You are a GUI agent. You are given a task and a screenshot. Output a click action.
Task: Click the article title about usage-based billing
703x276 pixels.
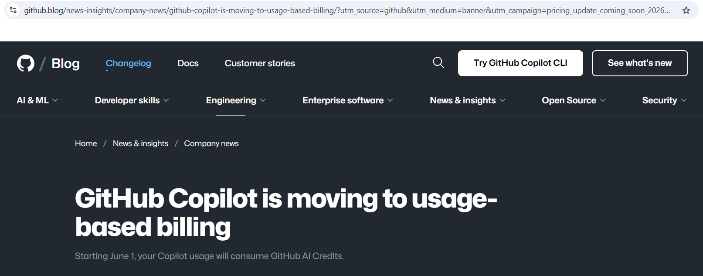tap(286, 213)
